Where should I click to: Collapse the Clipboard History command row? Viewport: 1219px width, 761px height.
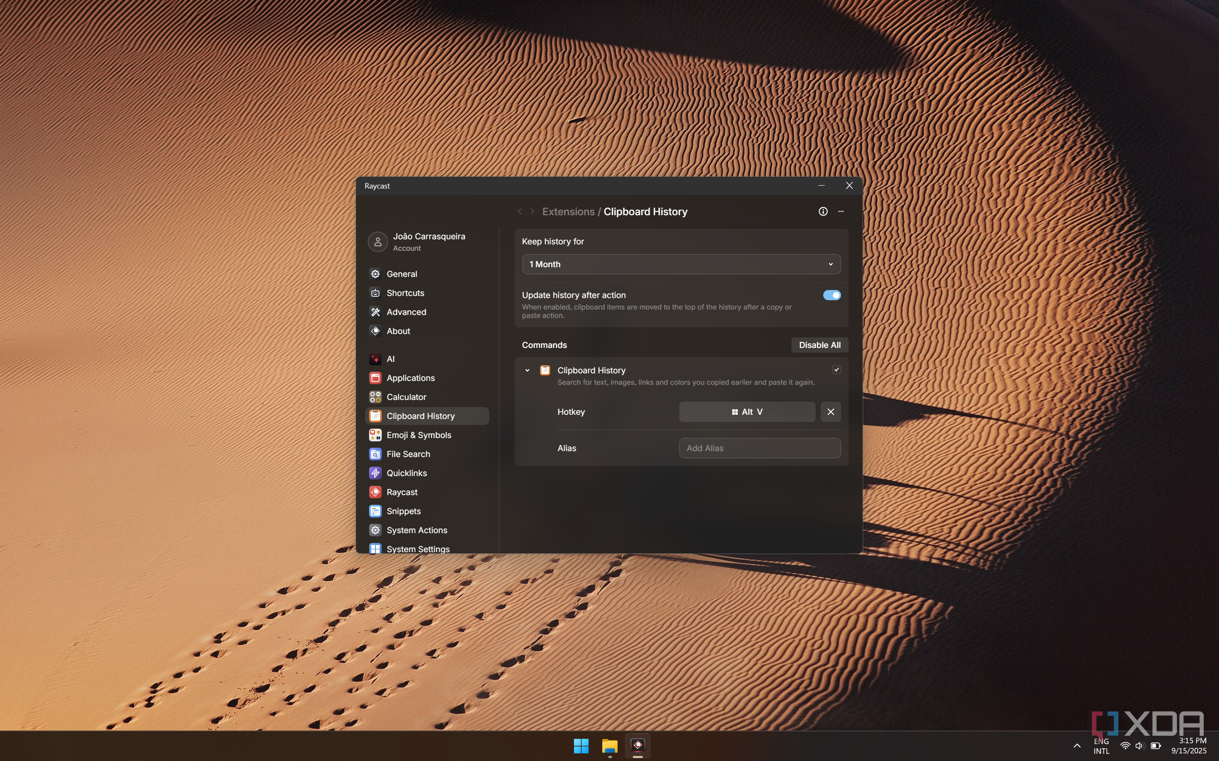527,370
